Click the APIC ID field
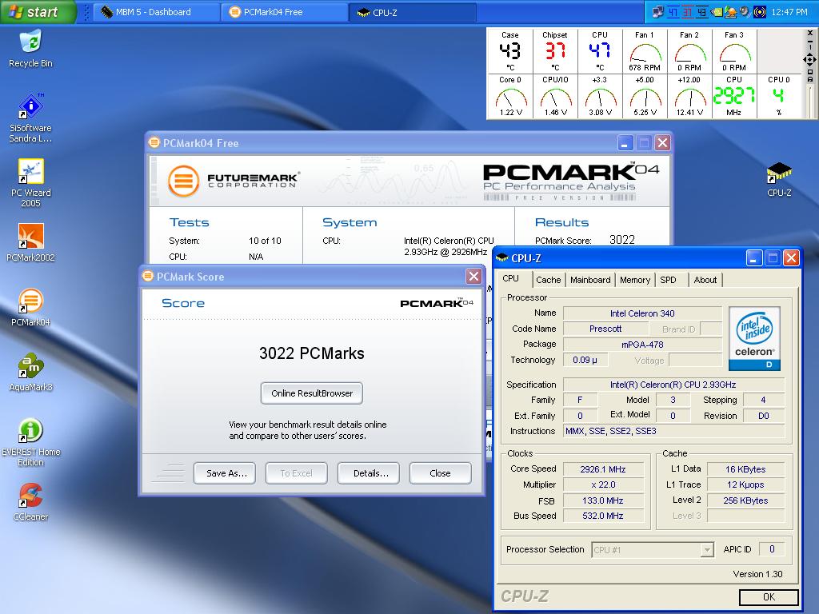Image resolution: width=819 pixels, height=614 pixels. click(x=772, y=549)
